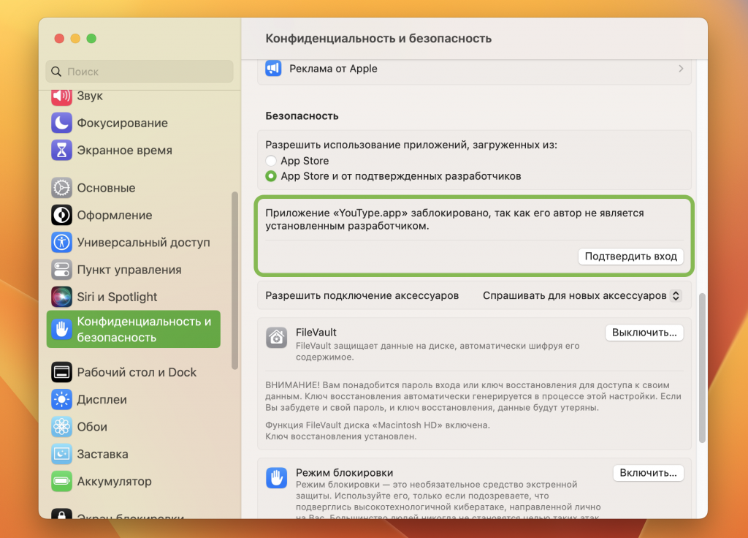Click the Accessibility (Универсальный доступ) icon
This screenshot has width=748, height=538.
(x=61, y=243)
